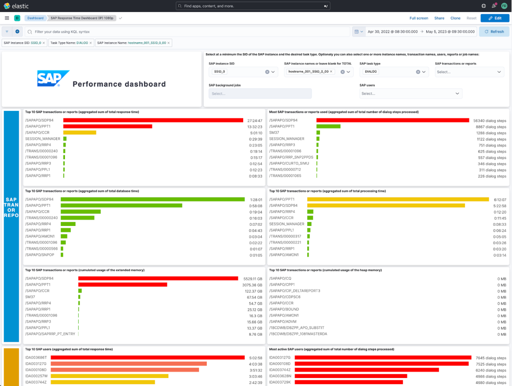Click the yellow /SAPAPO/PPT1 processing time bar
This screenshot has width=512, height=386.
[x=398, y=199]
